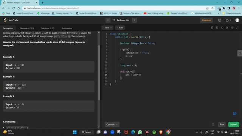Switch to the Submissions tab
The width and height of the screenshot is (242, 136).
pyautogui.click(x=67, y=28)
